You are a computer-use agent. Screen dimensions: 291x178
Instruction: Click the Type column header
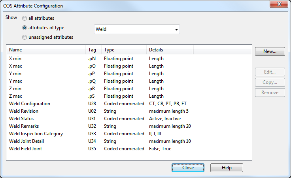pos(123,50)
